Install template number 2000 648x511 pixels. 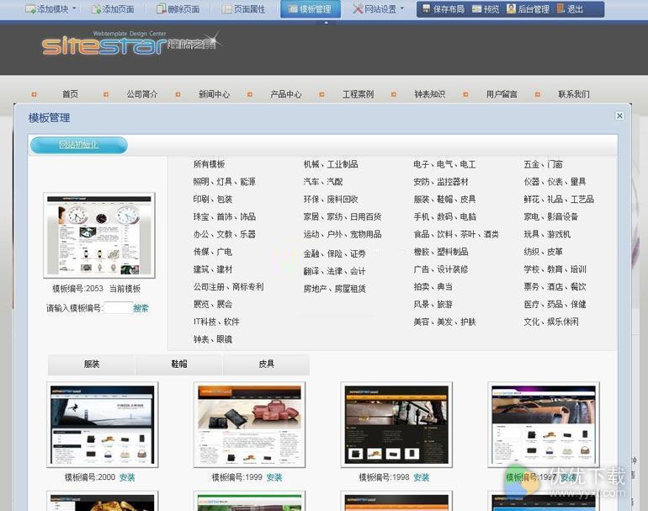click(x=127, y=477)
